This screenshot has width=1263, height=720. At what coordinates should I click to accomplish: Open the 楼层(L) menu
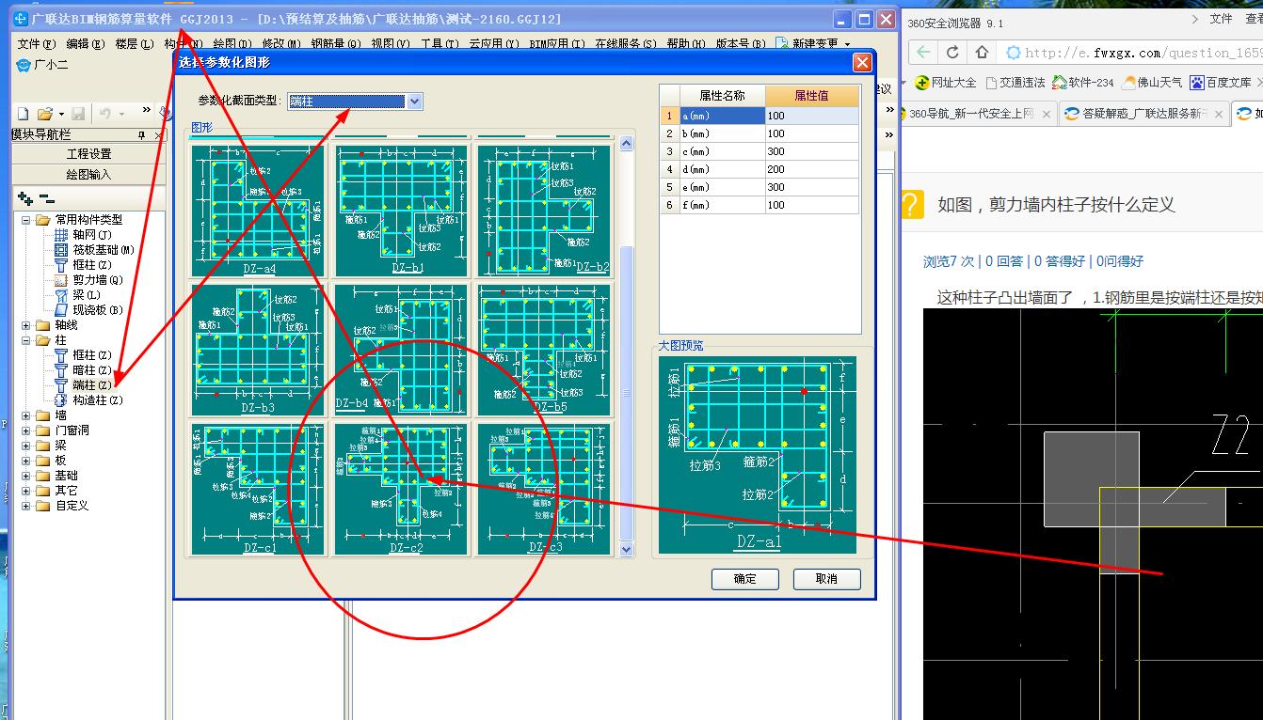point(134,44)
